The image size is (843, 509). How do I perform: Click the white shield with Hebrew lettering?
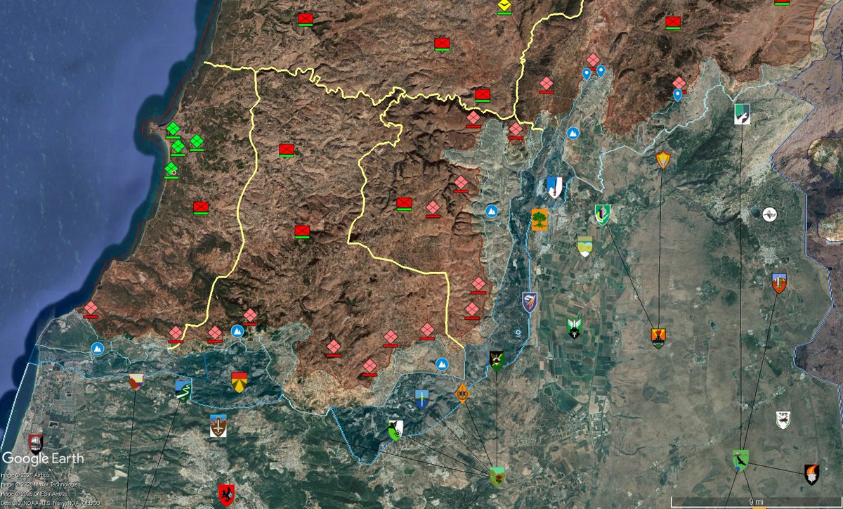(783, 420)
